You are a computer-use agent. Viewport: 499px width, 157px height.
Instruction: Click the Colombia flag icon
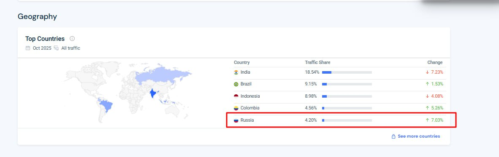236,108
